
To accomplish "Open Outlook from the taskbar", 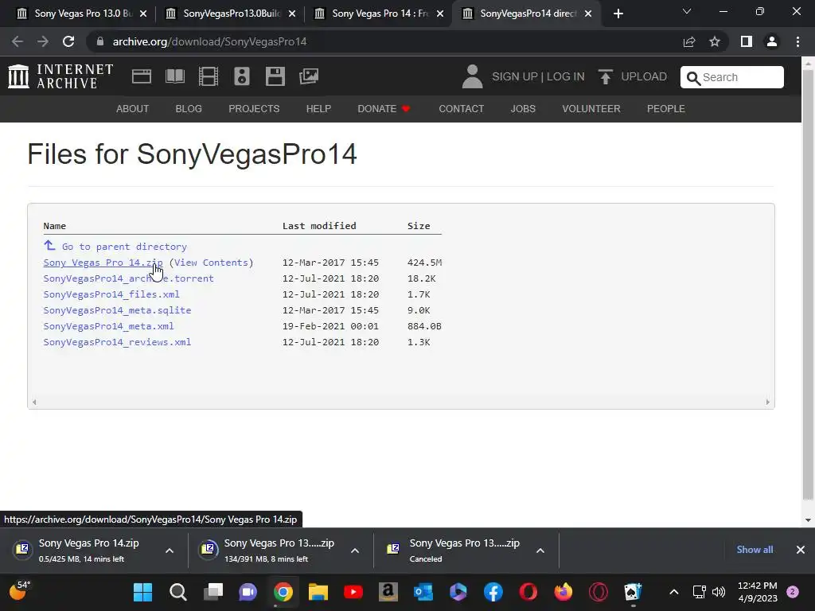I will 423,592.
